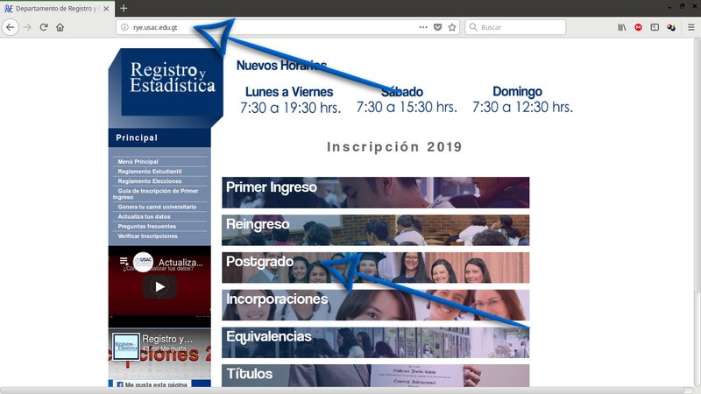
Task: Open the Library bookshelf icon in toolbar
Action: point(622,27)
